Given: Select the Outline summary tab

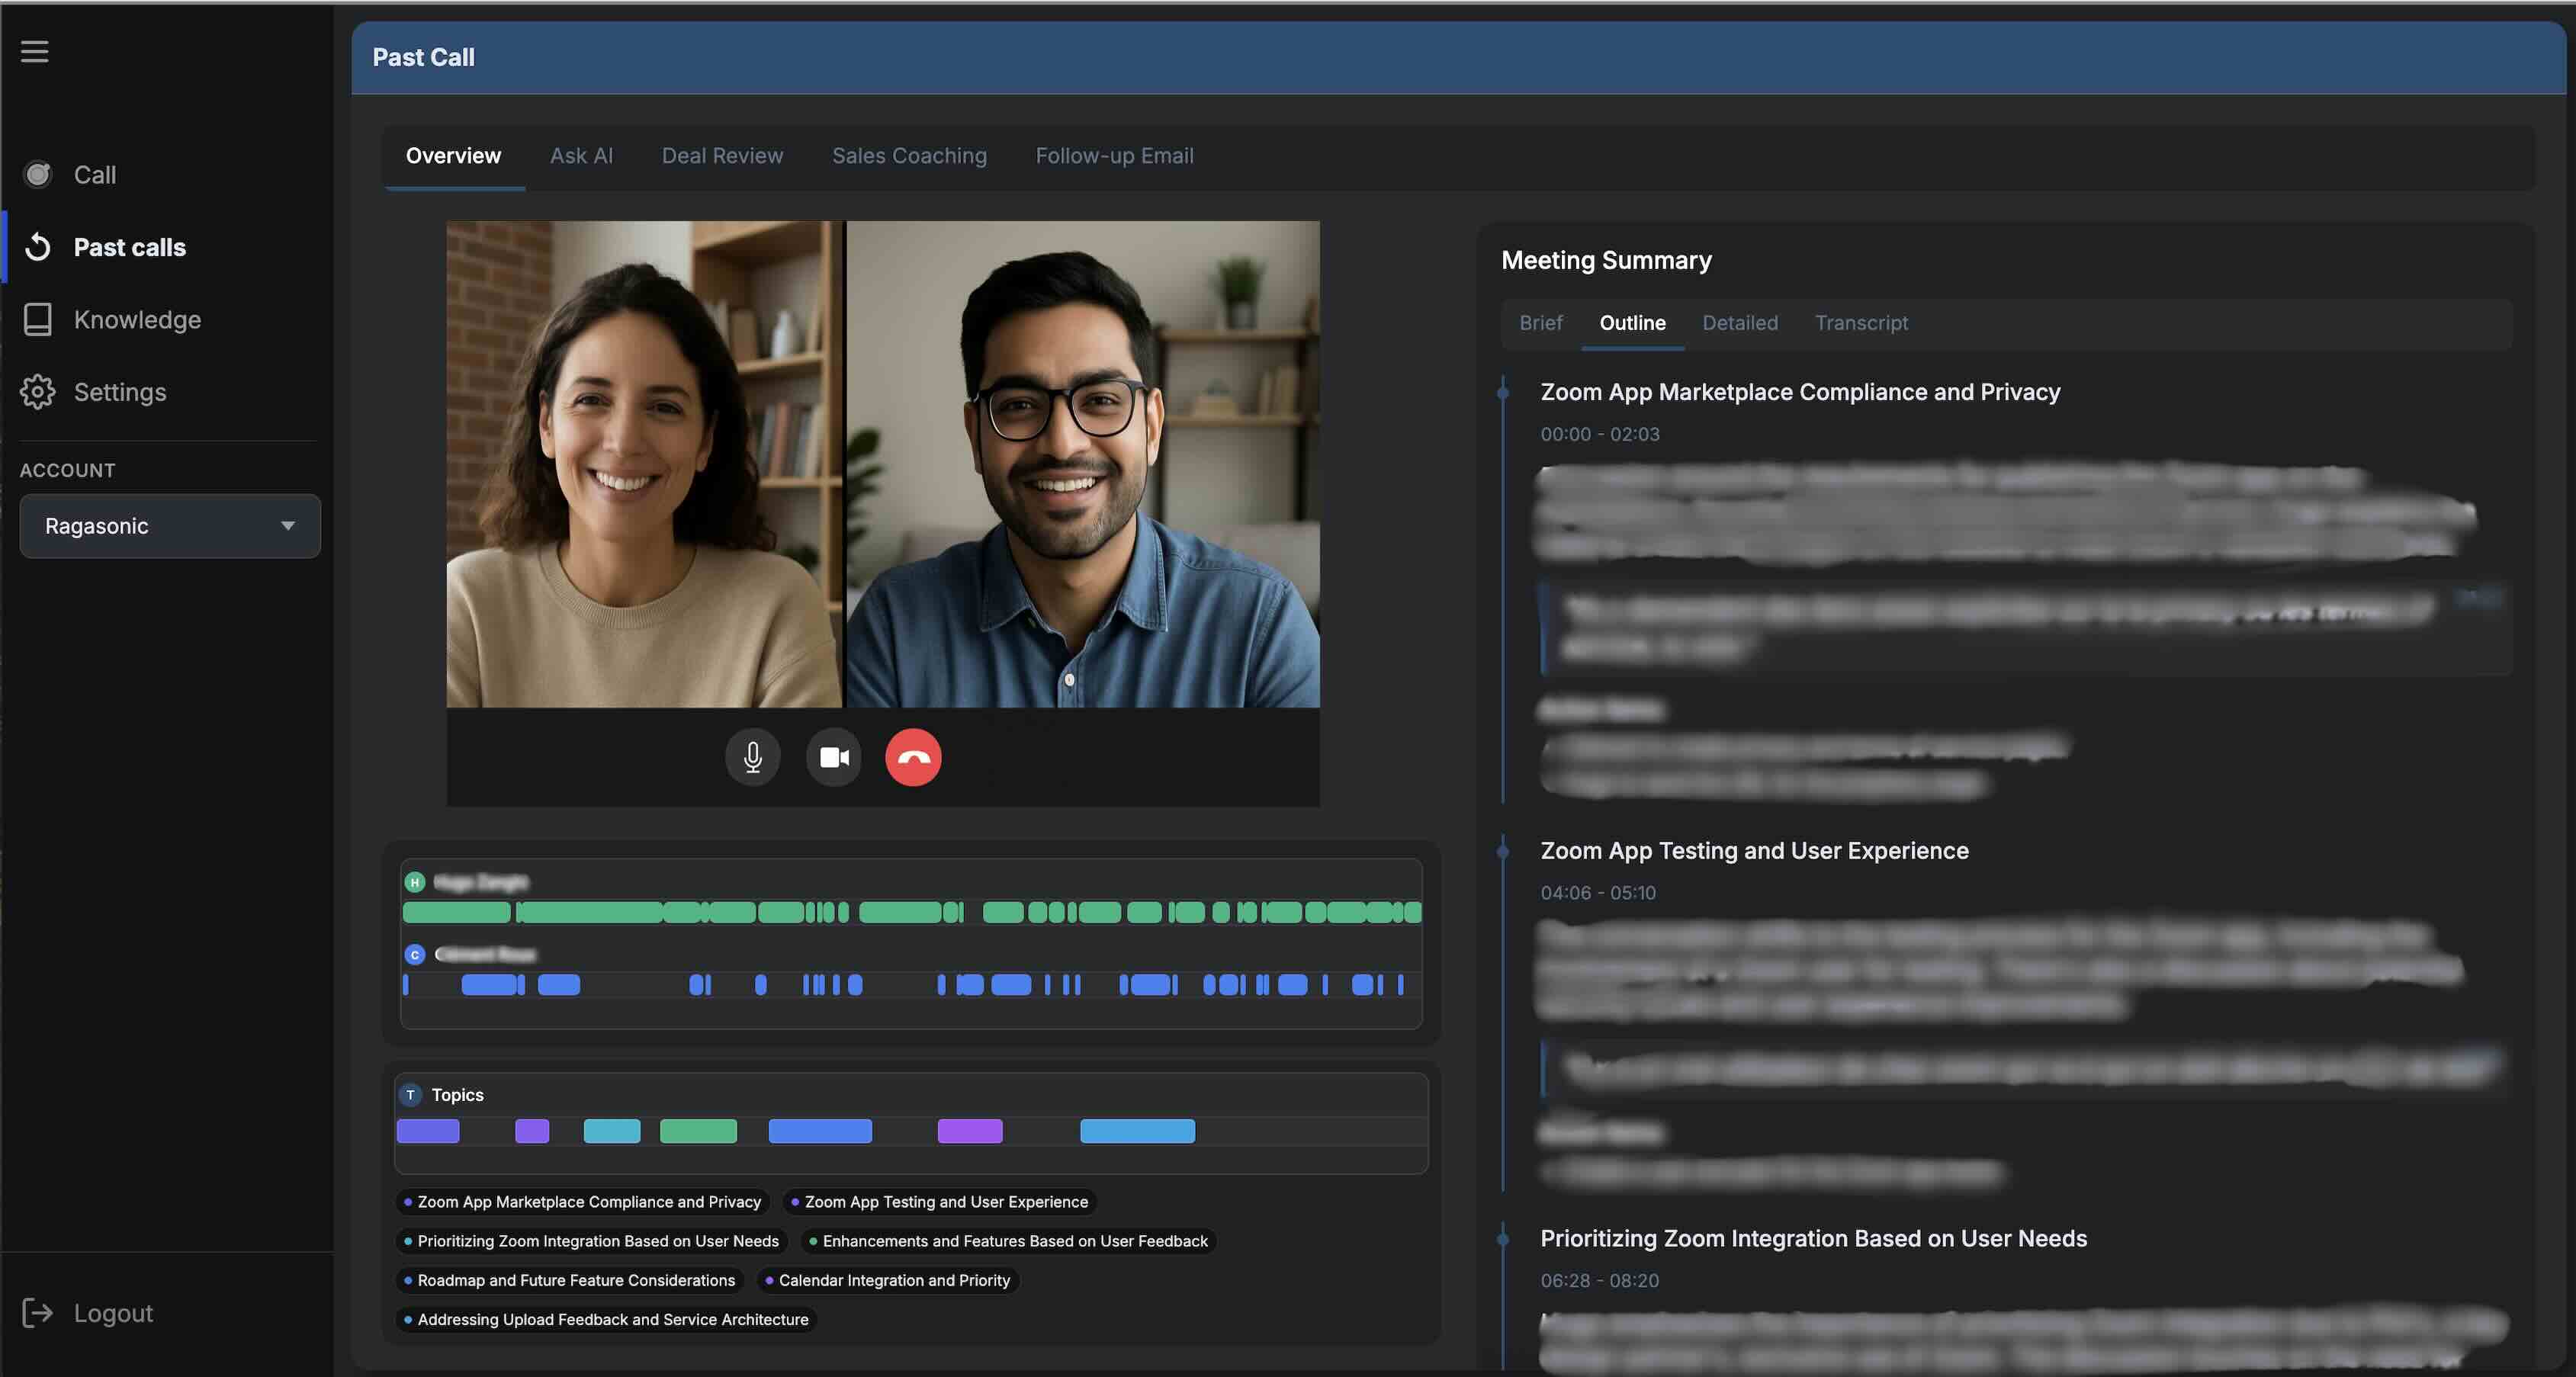Looking at the screenshot, I should [1632, 323].
